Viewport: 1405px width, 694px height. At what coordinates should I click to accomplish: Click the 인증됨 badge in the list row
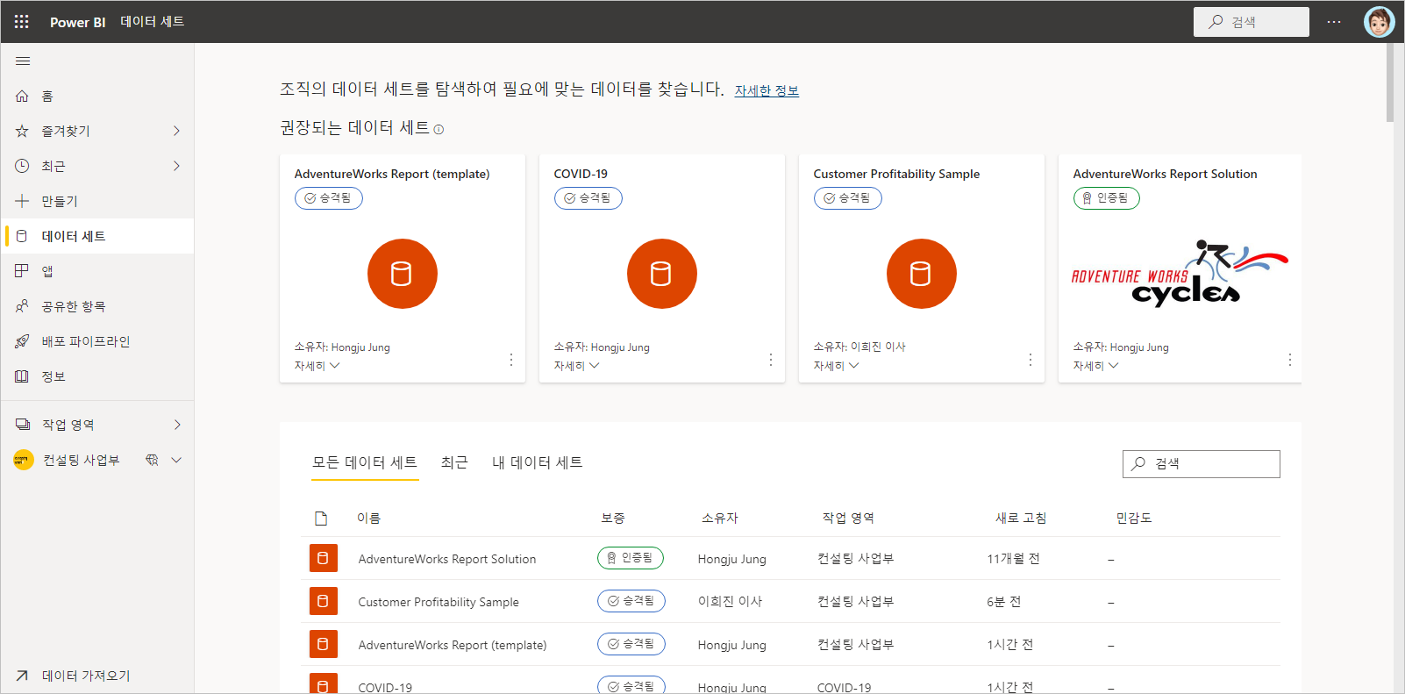pos(631,558)
